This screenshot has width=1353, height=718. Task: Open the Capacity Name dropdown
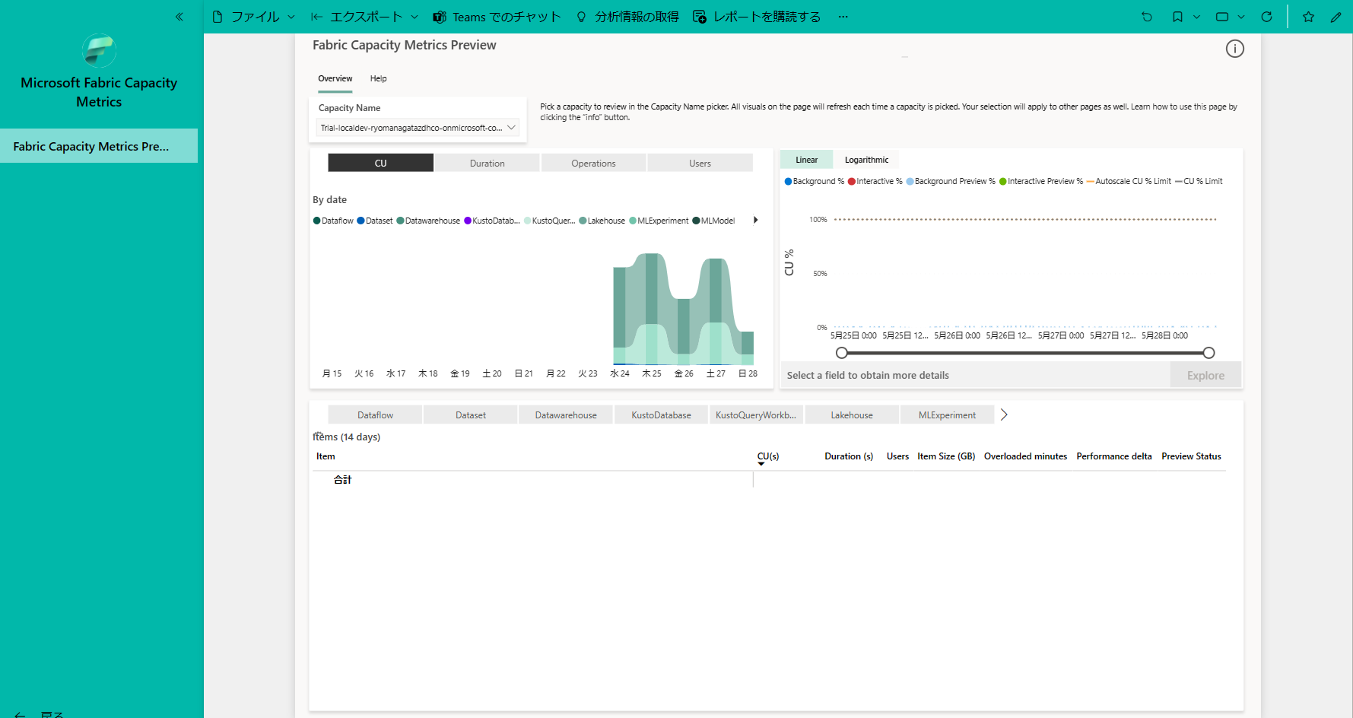(510, 127)
